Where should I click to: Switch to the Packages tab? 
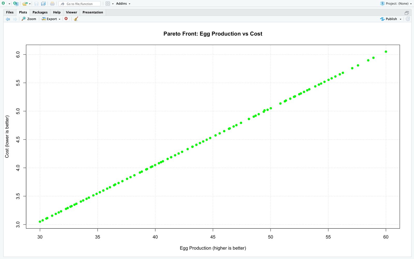coord(40,12)
